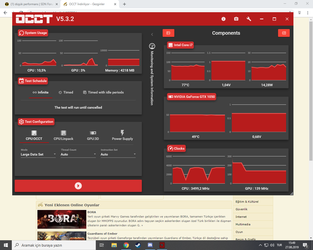Open the Internet category link
The height and width of the screenshot is (250, 313).
tap(241, 217)
